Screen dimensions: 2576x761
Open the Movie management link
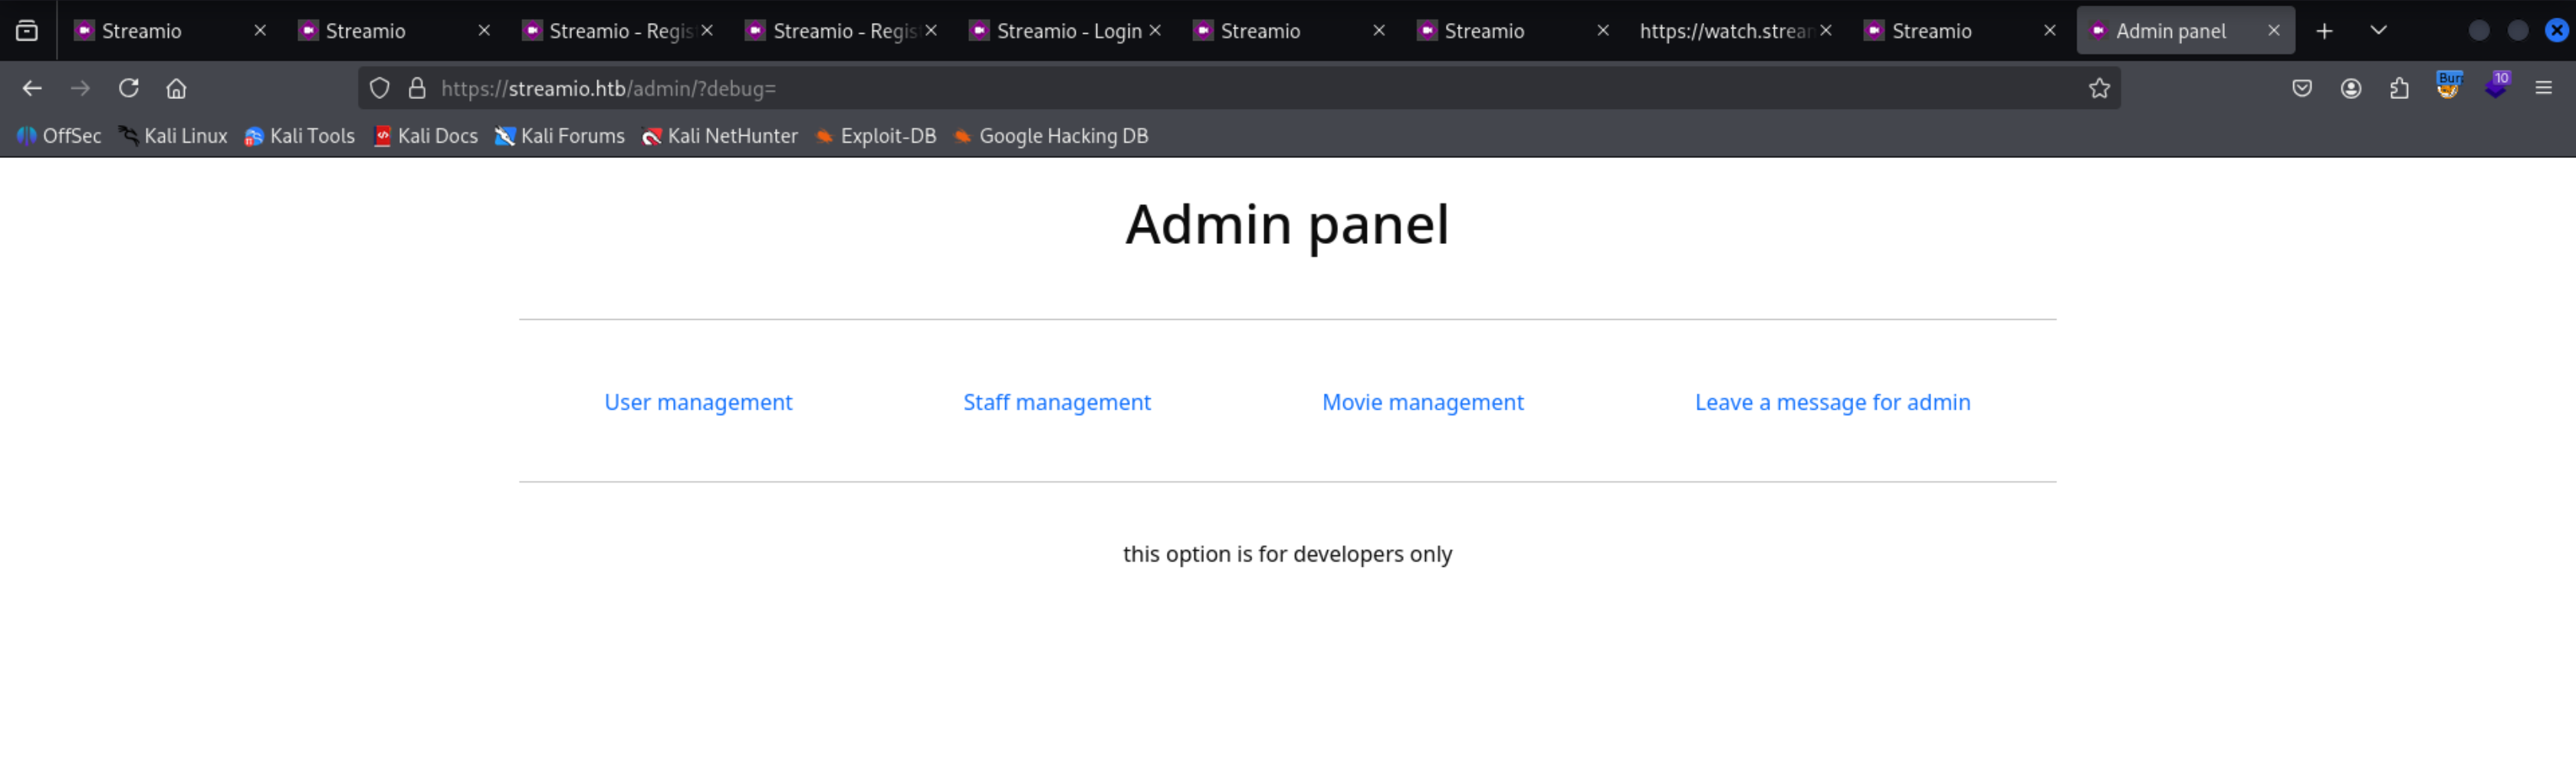coord(1422,402)
